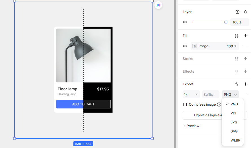This screenshot has height=148, width=251.
Task: Open the PNG format dropdown
Action: pos(230,95)
